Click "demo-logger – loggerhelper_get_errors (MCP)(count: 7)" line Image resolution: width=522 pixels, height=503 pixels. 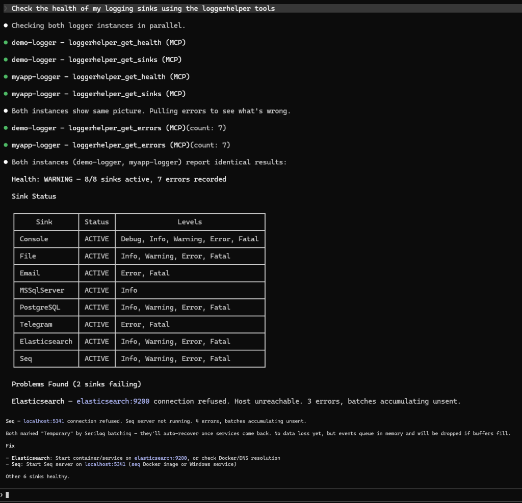click(119, 128)
